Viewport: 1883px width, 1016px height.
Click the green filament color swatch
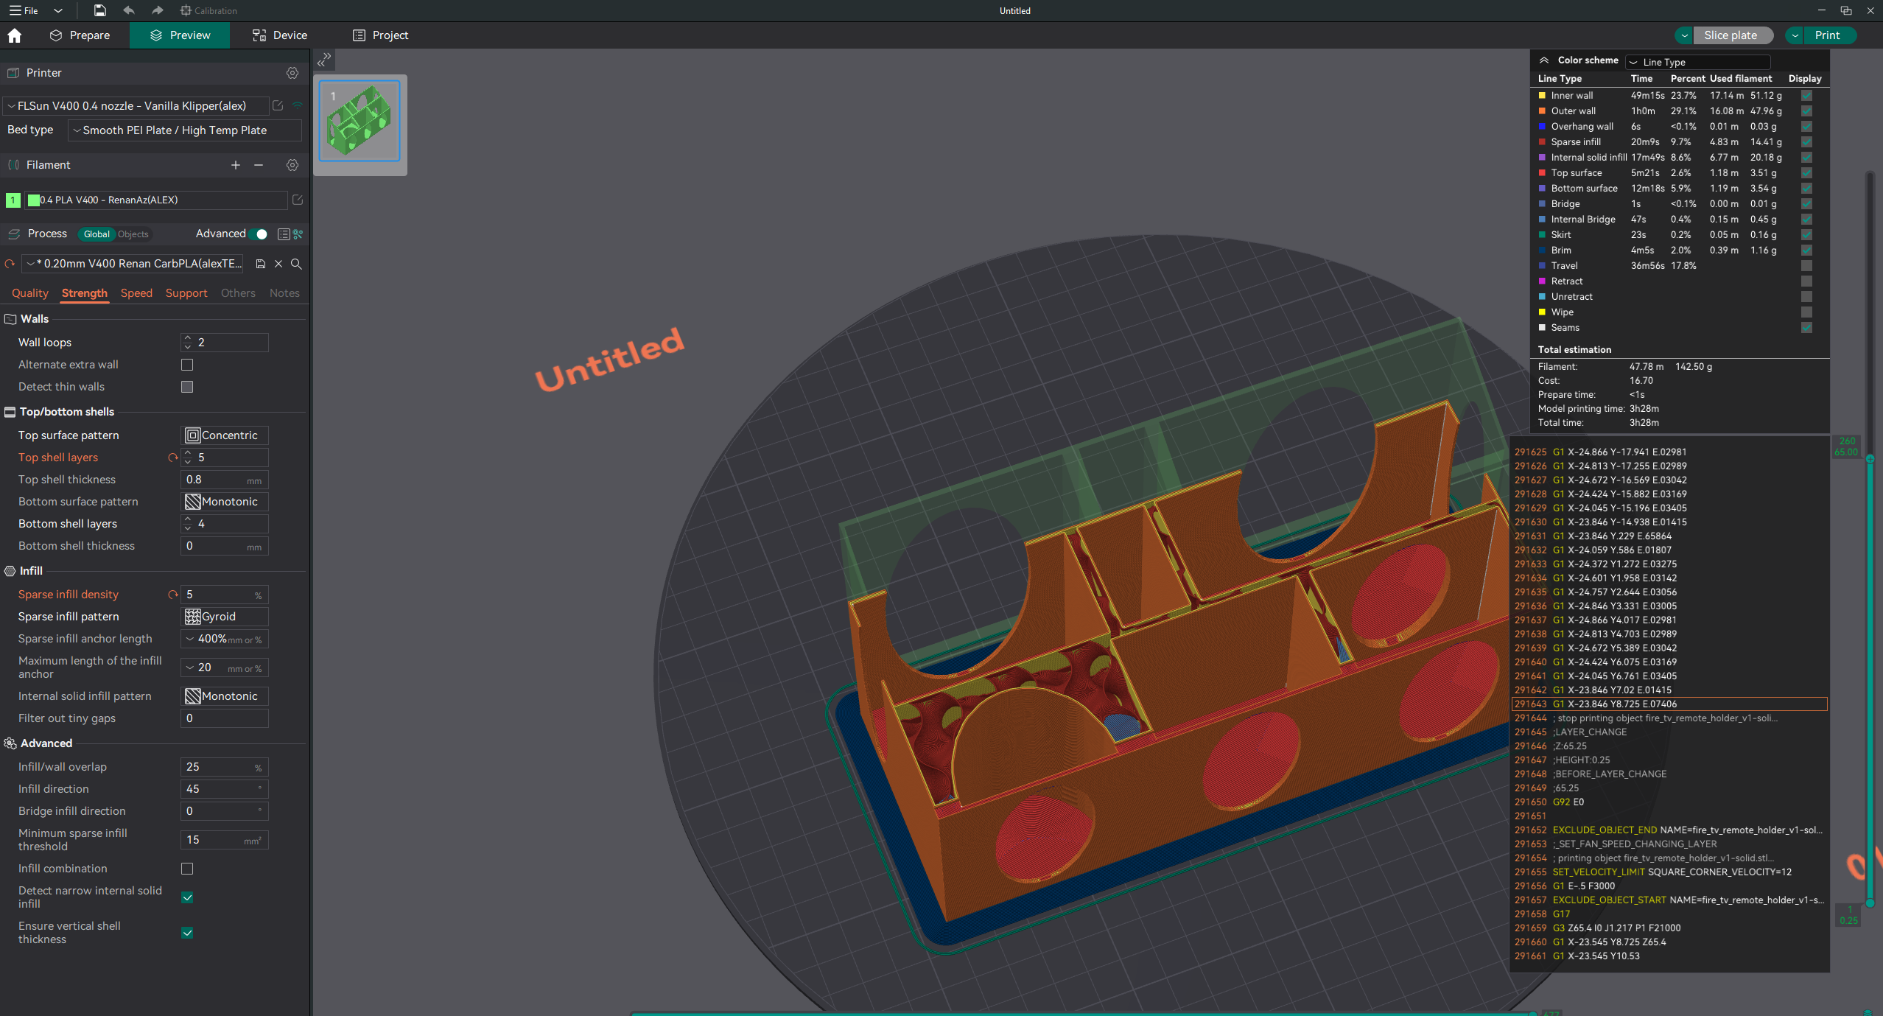pos(33,200)
